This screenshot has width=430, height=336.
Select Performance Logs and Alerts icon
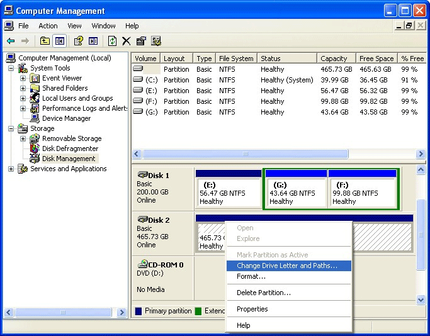[35, 108]
